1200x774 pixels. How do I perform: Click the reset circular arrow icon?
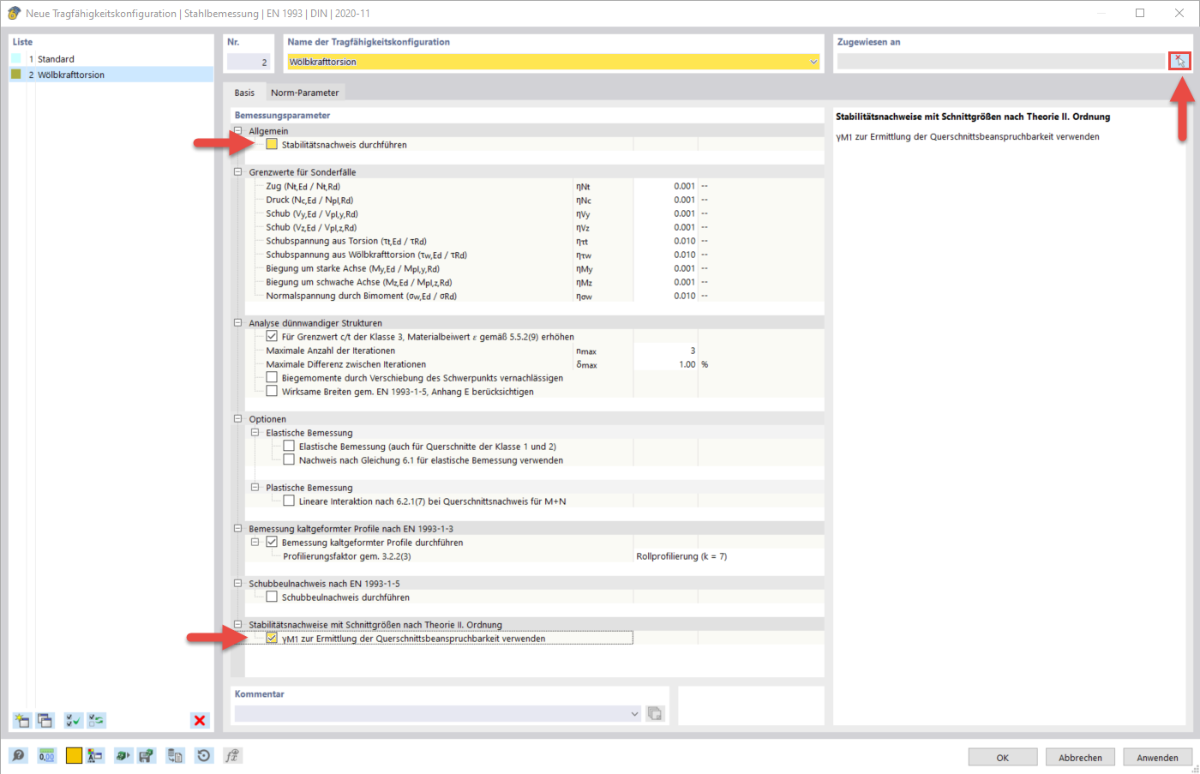tap(203, 755)
